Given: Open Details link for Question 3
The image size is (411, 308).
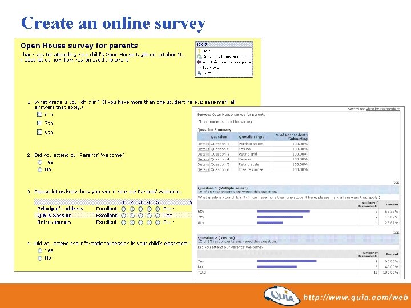Looking at the screenshot, I should (x=203, y=154).
